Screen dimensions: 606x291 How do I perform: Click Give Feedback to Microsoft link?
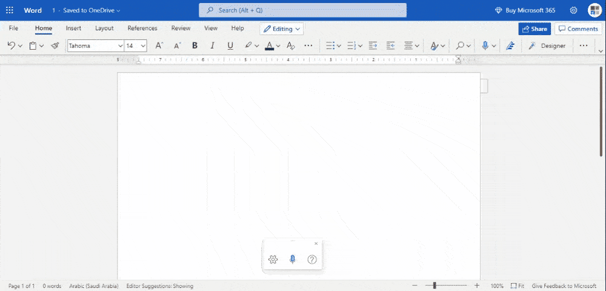564,286
